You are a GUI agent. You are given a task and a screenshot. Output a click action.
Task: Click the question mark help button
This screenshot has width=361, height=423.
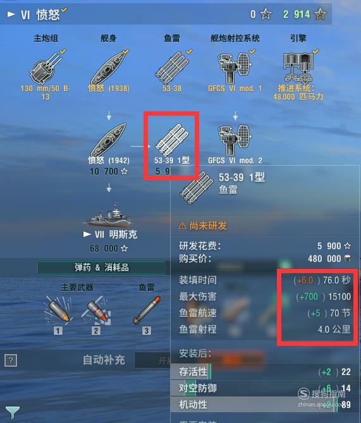[x=11, y=360]
